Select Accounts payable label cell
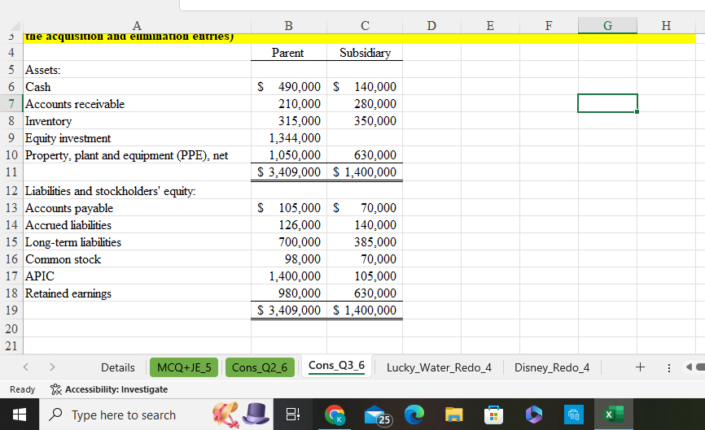705x430 pixels. pyautogui.click(x=137, y=208)
